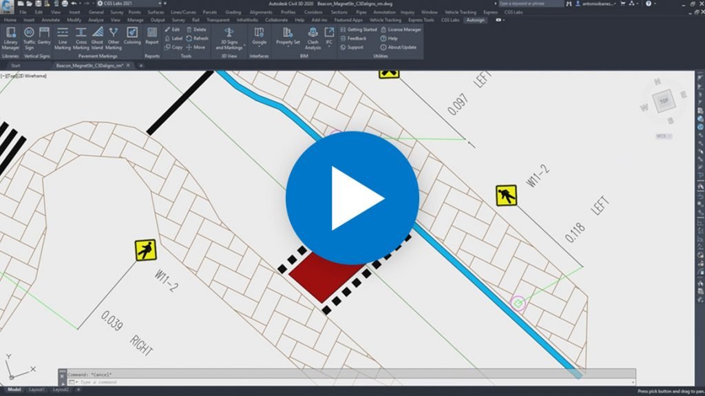Close the Beacon_MagnetStr drawing tab
Screen dimensions: 705x396
click(128, 65)
